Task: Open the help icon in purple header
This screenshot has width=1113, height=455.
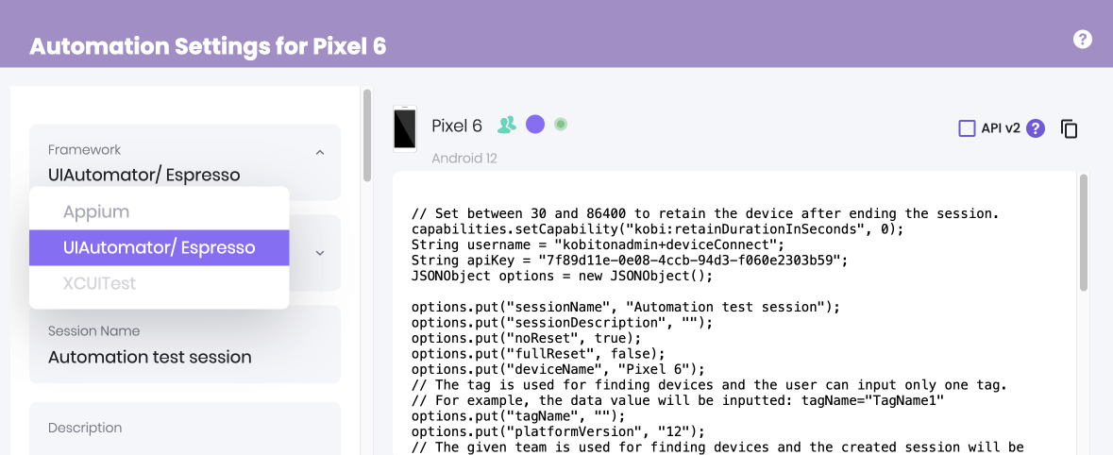Action: [1082, 39]
